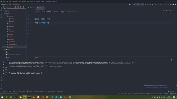This screenshot has width=177, height=99.
Task: Click the Git history clock icon
Action: pos(165,4)
